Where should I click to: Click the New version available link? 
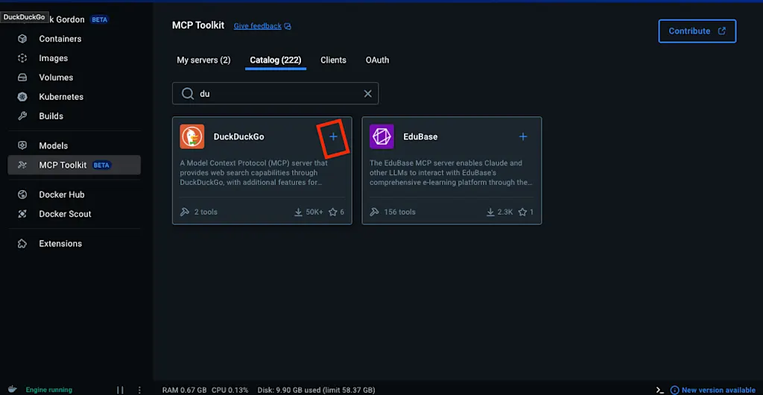click(x=719, y=390)
